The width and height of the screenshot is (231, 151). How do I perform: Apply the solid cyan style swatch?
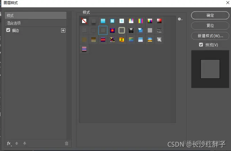(103, 21)
